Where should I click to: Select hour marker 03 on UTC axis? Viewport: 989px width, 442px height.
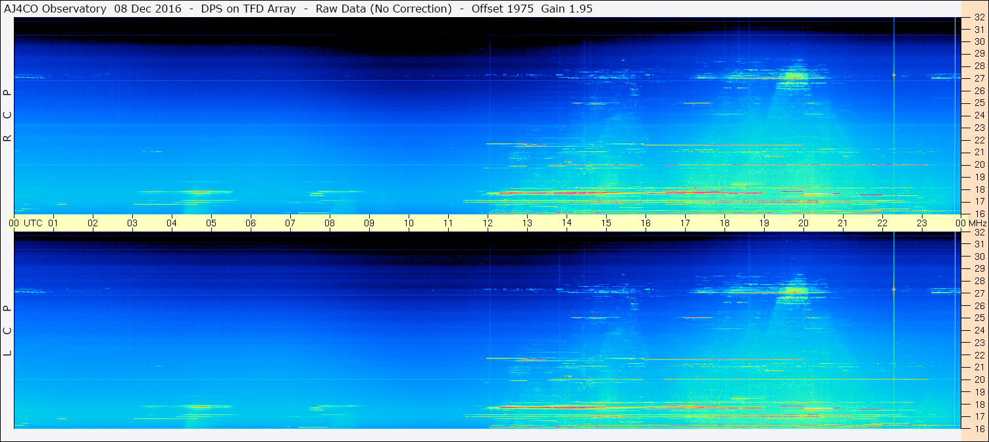pyautogui.click(x=132, y=223)
